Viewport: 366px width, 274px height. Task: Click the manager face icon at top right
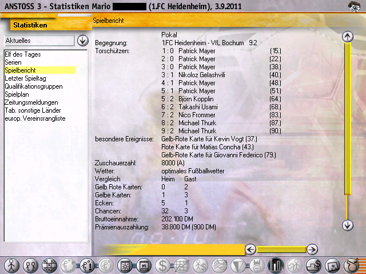point(355,7)
